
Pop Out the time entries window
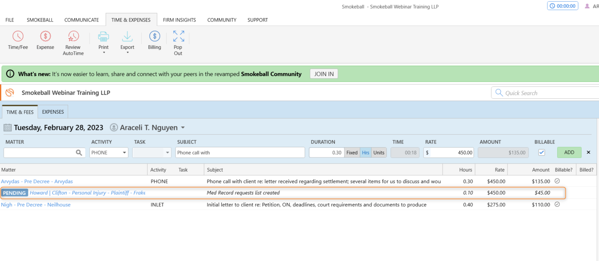[x=178, y=43]
